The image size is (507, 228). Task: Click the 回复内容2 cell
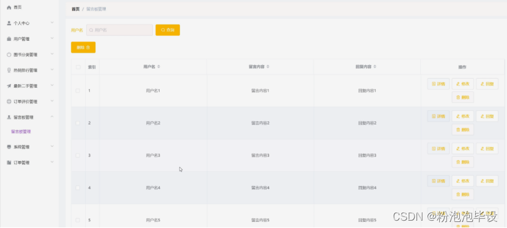pyautogui.click(x=367, y=123)
